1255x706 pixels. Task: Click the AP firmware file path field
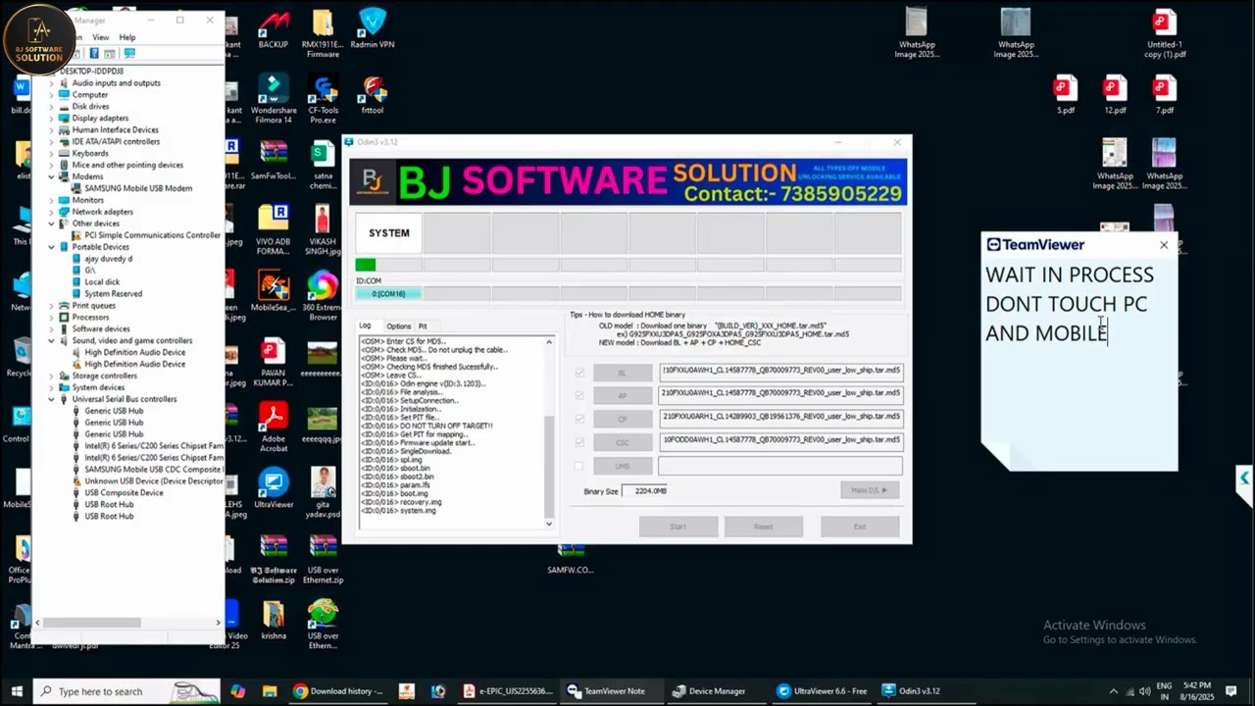pyautogui.click(x=780, y=394)
